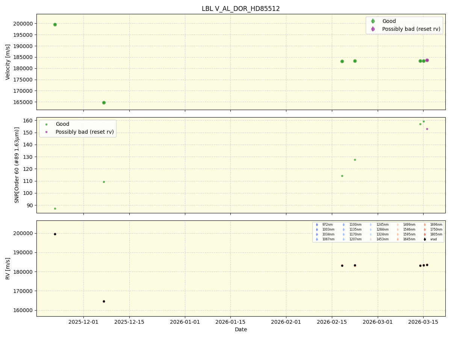Click the 1135nm legend marker
This screenshot has height=338, width=451.
pyautogui.click(x=344, y=229)
